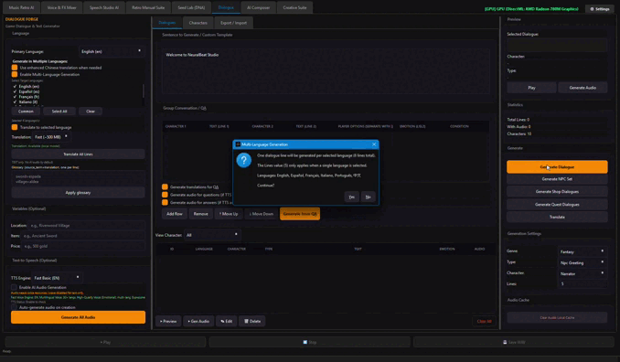
Task: Click the Preview play button
Action: click(168, 321)
